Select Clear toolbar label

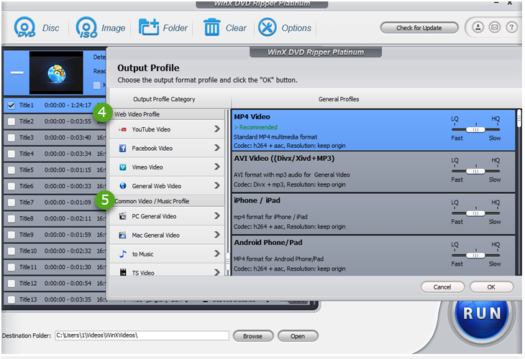pos(236,28)
